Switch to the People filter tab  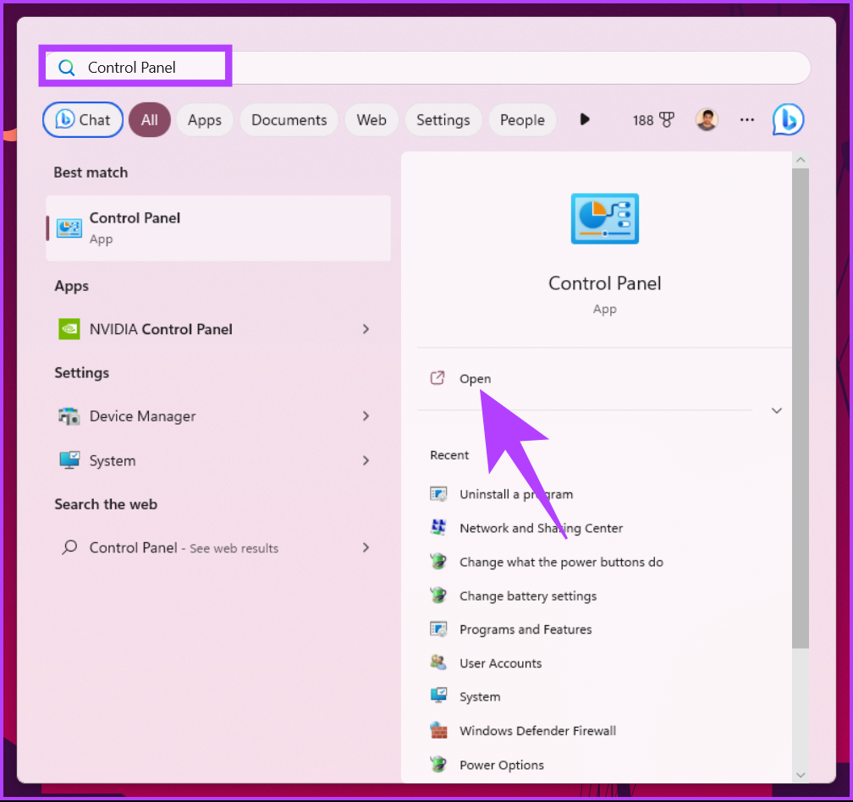[x=522, y=119]
